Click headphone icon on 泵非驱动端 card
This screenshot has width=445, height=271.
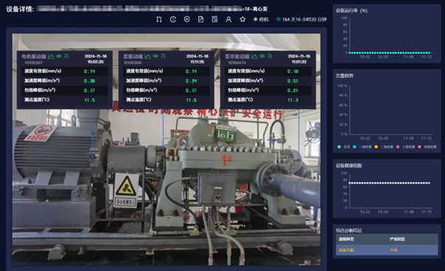point(270,57)
